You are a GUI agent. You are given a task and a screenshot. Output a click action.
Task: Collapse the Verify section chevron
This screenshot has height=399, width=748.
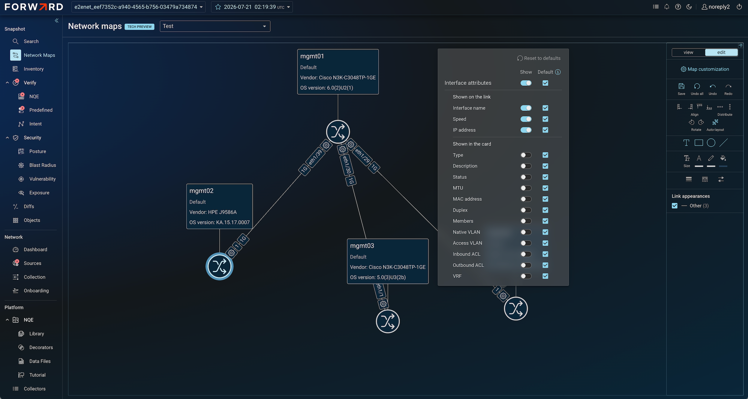7,83
